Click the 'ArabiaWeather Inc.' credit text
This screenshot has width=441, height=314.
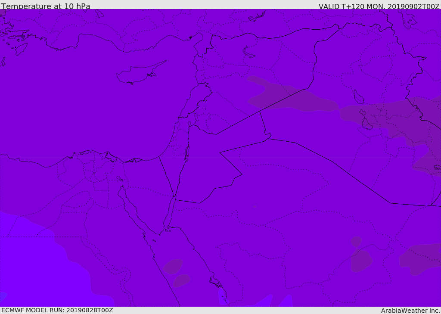(x=410, y=311)
